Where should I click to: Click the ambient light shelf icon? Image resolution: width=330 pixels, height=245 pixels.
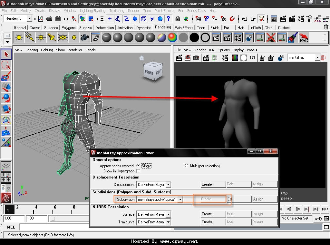point(19,38)
